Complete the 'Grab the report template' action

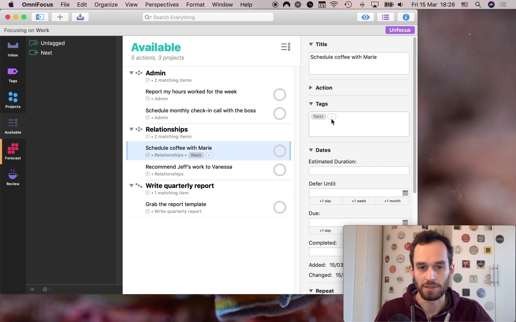280,207
